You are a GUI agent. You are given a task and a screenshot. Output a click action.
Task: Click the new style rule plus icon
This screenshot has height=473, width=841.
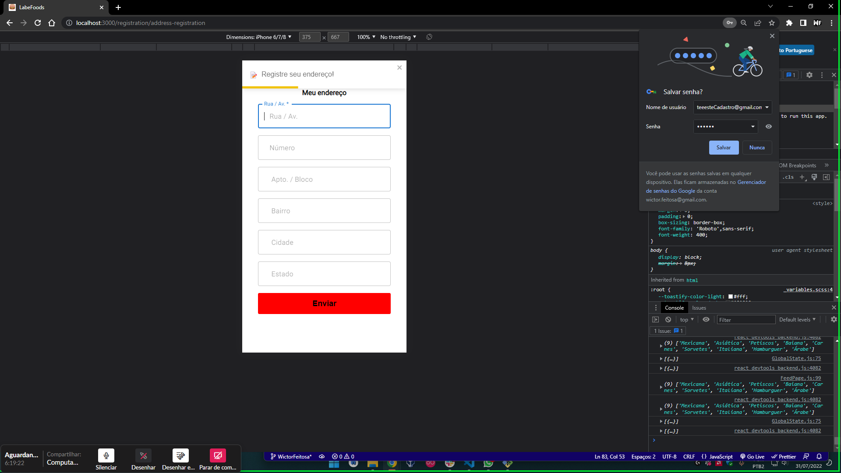coord(802,177)
